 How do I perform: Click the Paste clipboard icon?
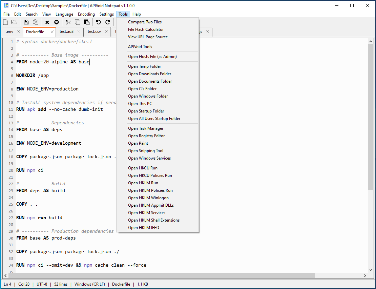tap(87, 22)
